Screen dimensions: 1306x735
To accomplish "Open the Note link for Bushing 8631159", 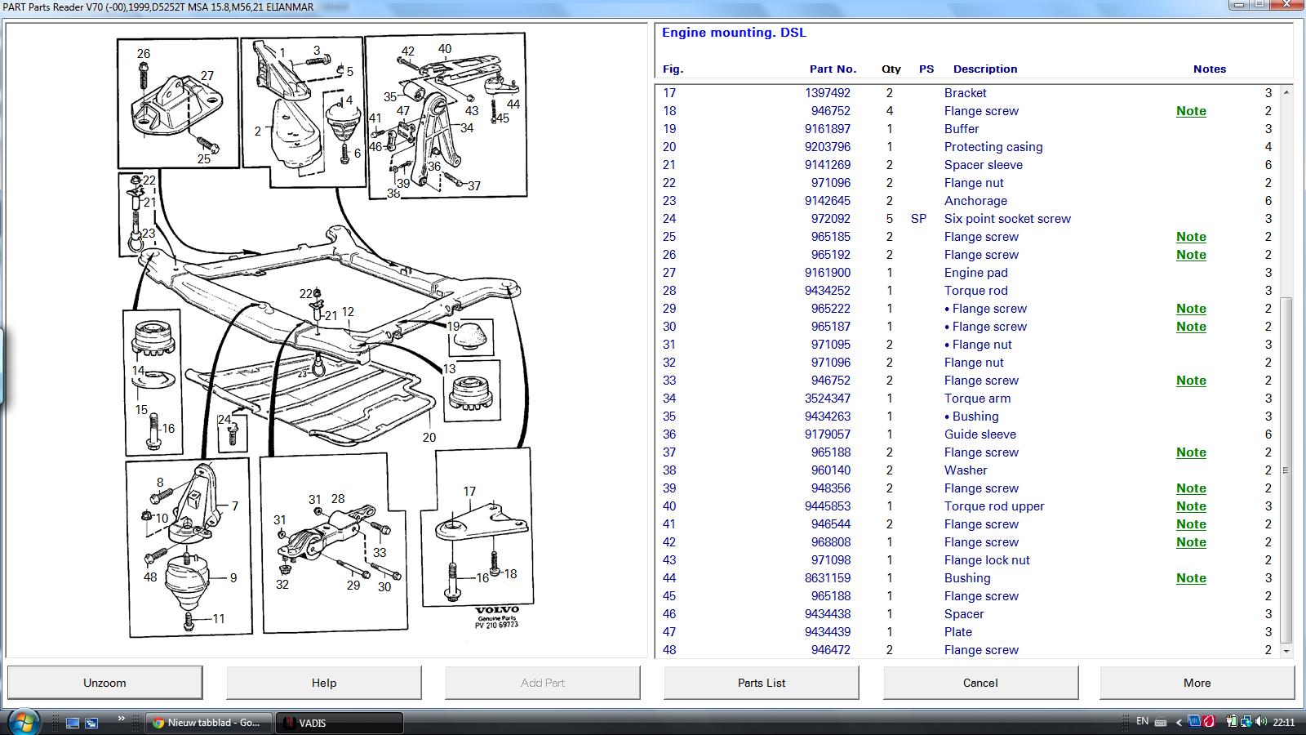I will 1191,578.
